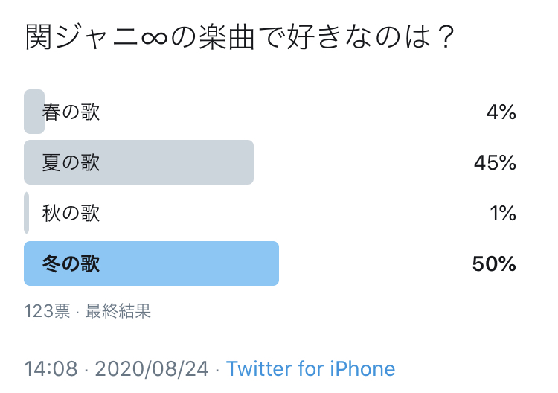Click the ∞ symbol in the poll title
558x393 pixels.
(x=155, y=38)
